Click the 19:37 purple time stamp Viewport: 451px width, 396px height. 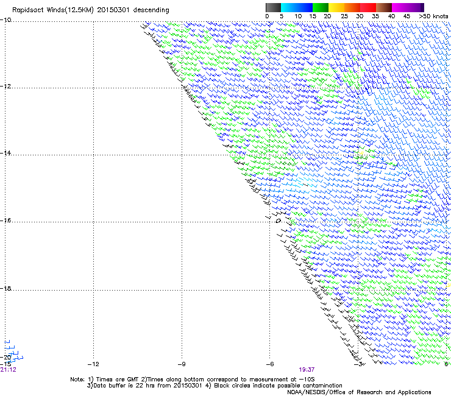pos(307,370)
